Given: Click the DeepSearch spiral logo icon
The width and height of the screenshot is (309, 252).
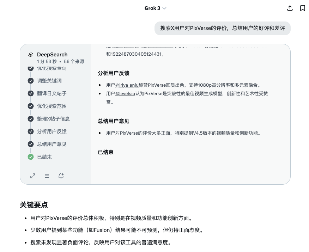Looking at the screenshot, I should click(31, 55).
